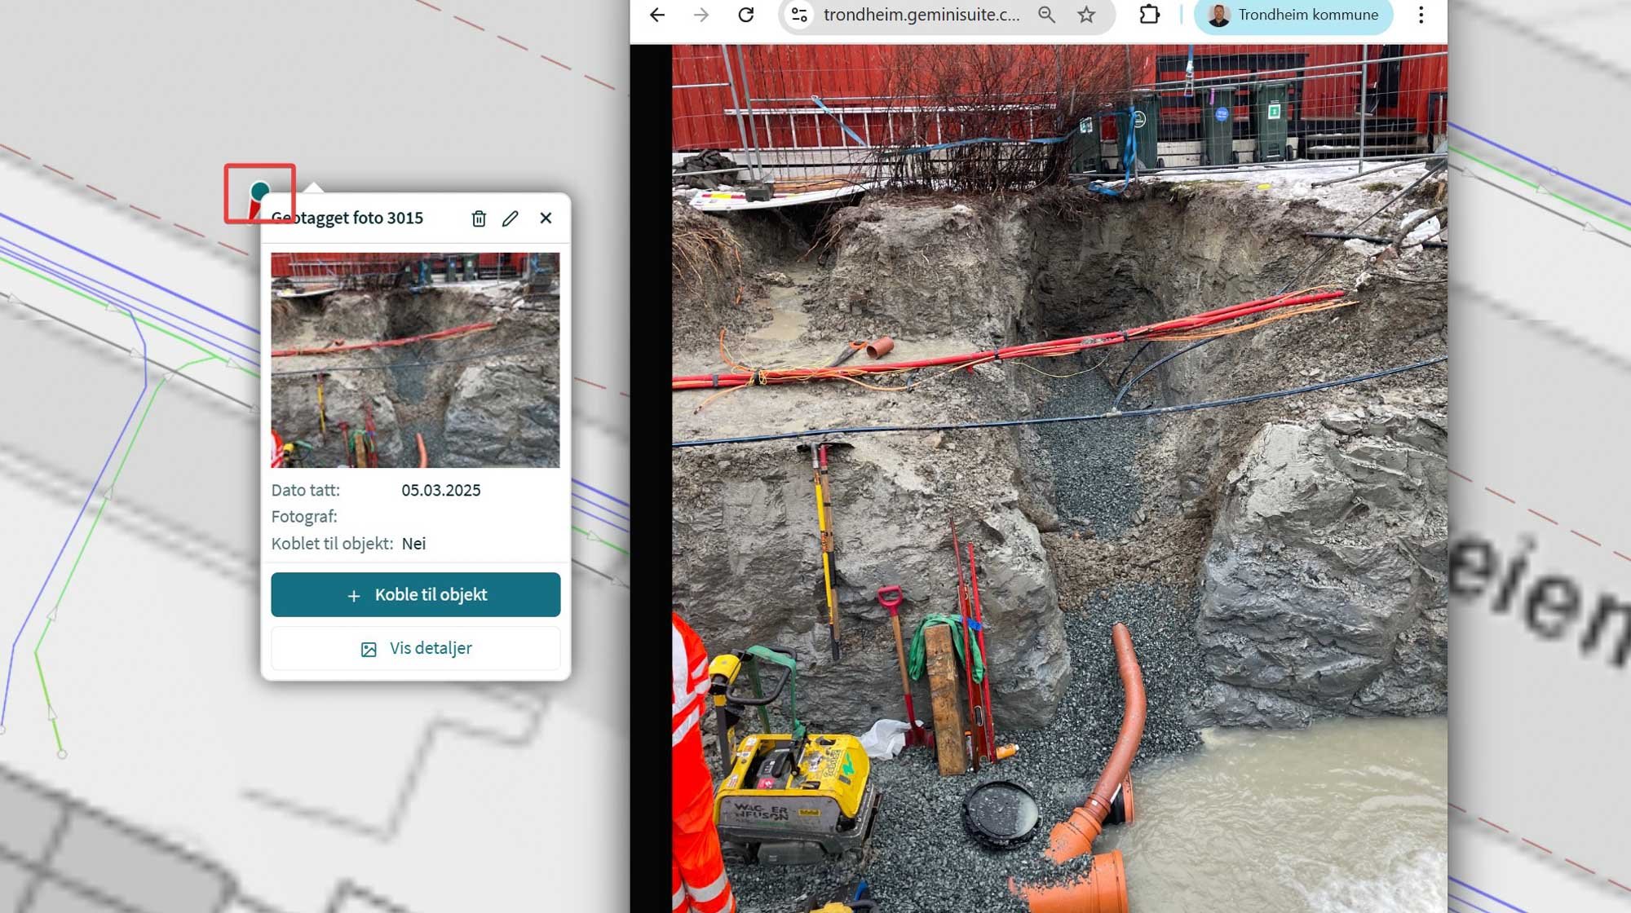
Task: Bookmark the page with the star icon
Action: 1085,15
